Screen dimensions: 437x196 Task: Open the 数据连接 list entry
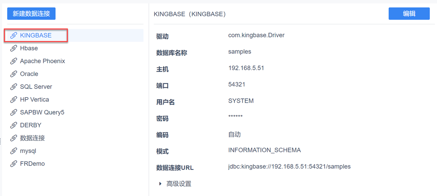pyautogui.click(x=33, y=138)
